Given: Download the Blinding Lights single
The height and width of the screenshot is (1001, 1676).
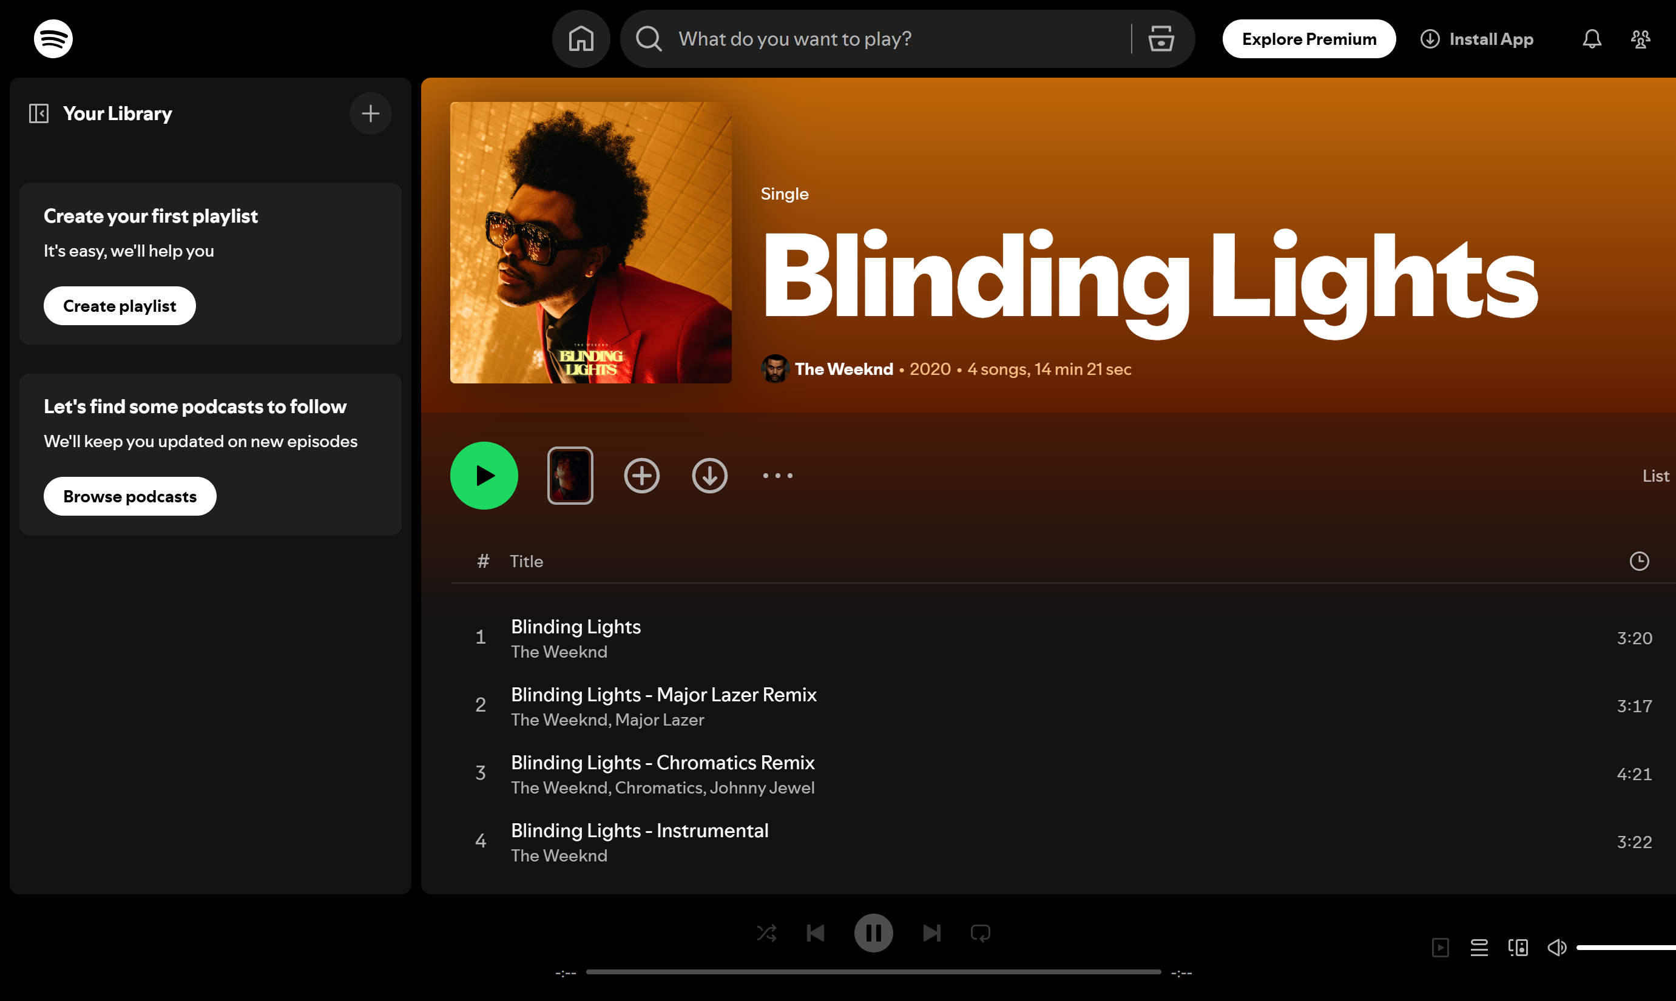Looking at the screenshot, I should click(710, 476).
